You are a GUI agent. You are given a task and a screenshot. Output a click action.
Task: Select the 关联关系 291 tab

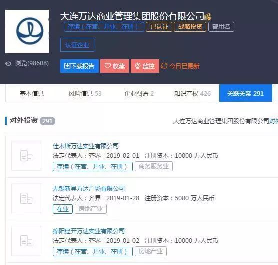245,93
